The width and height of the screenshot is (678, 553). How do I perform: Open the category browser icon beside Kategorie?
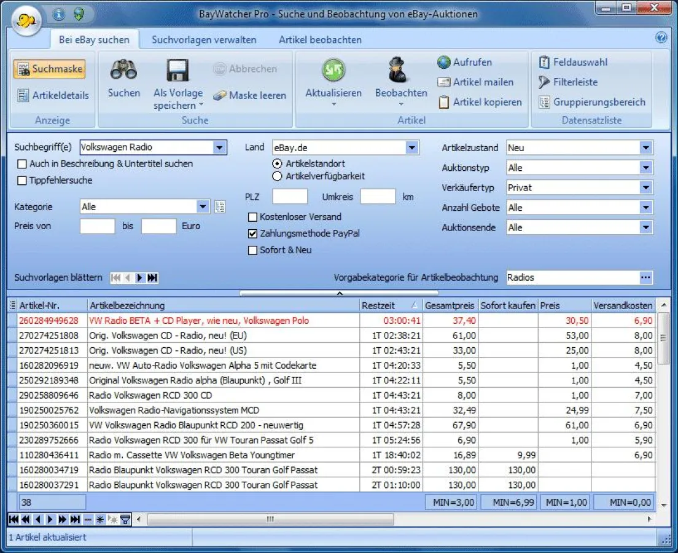(x=220, y=207)
